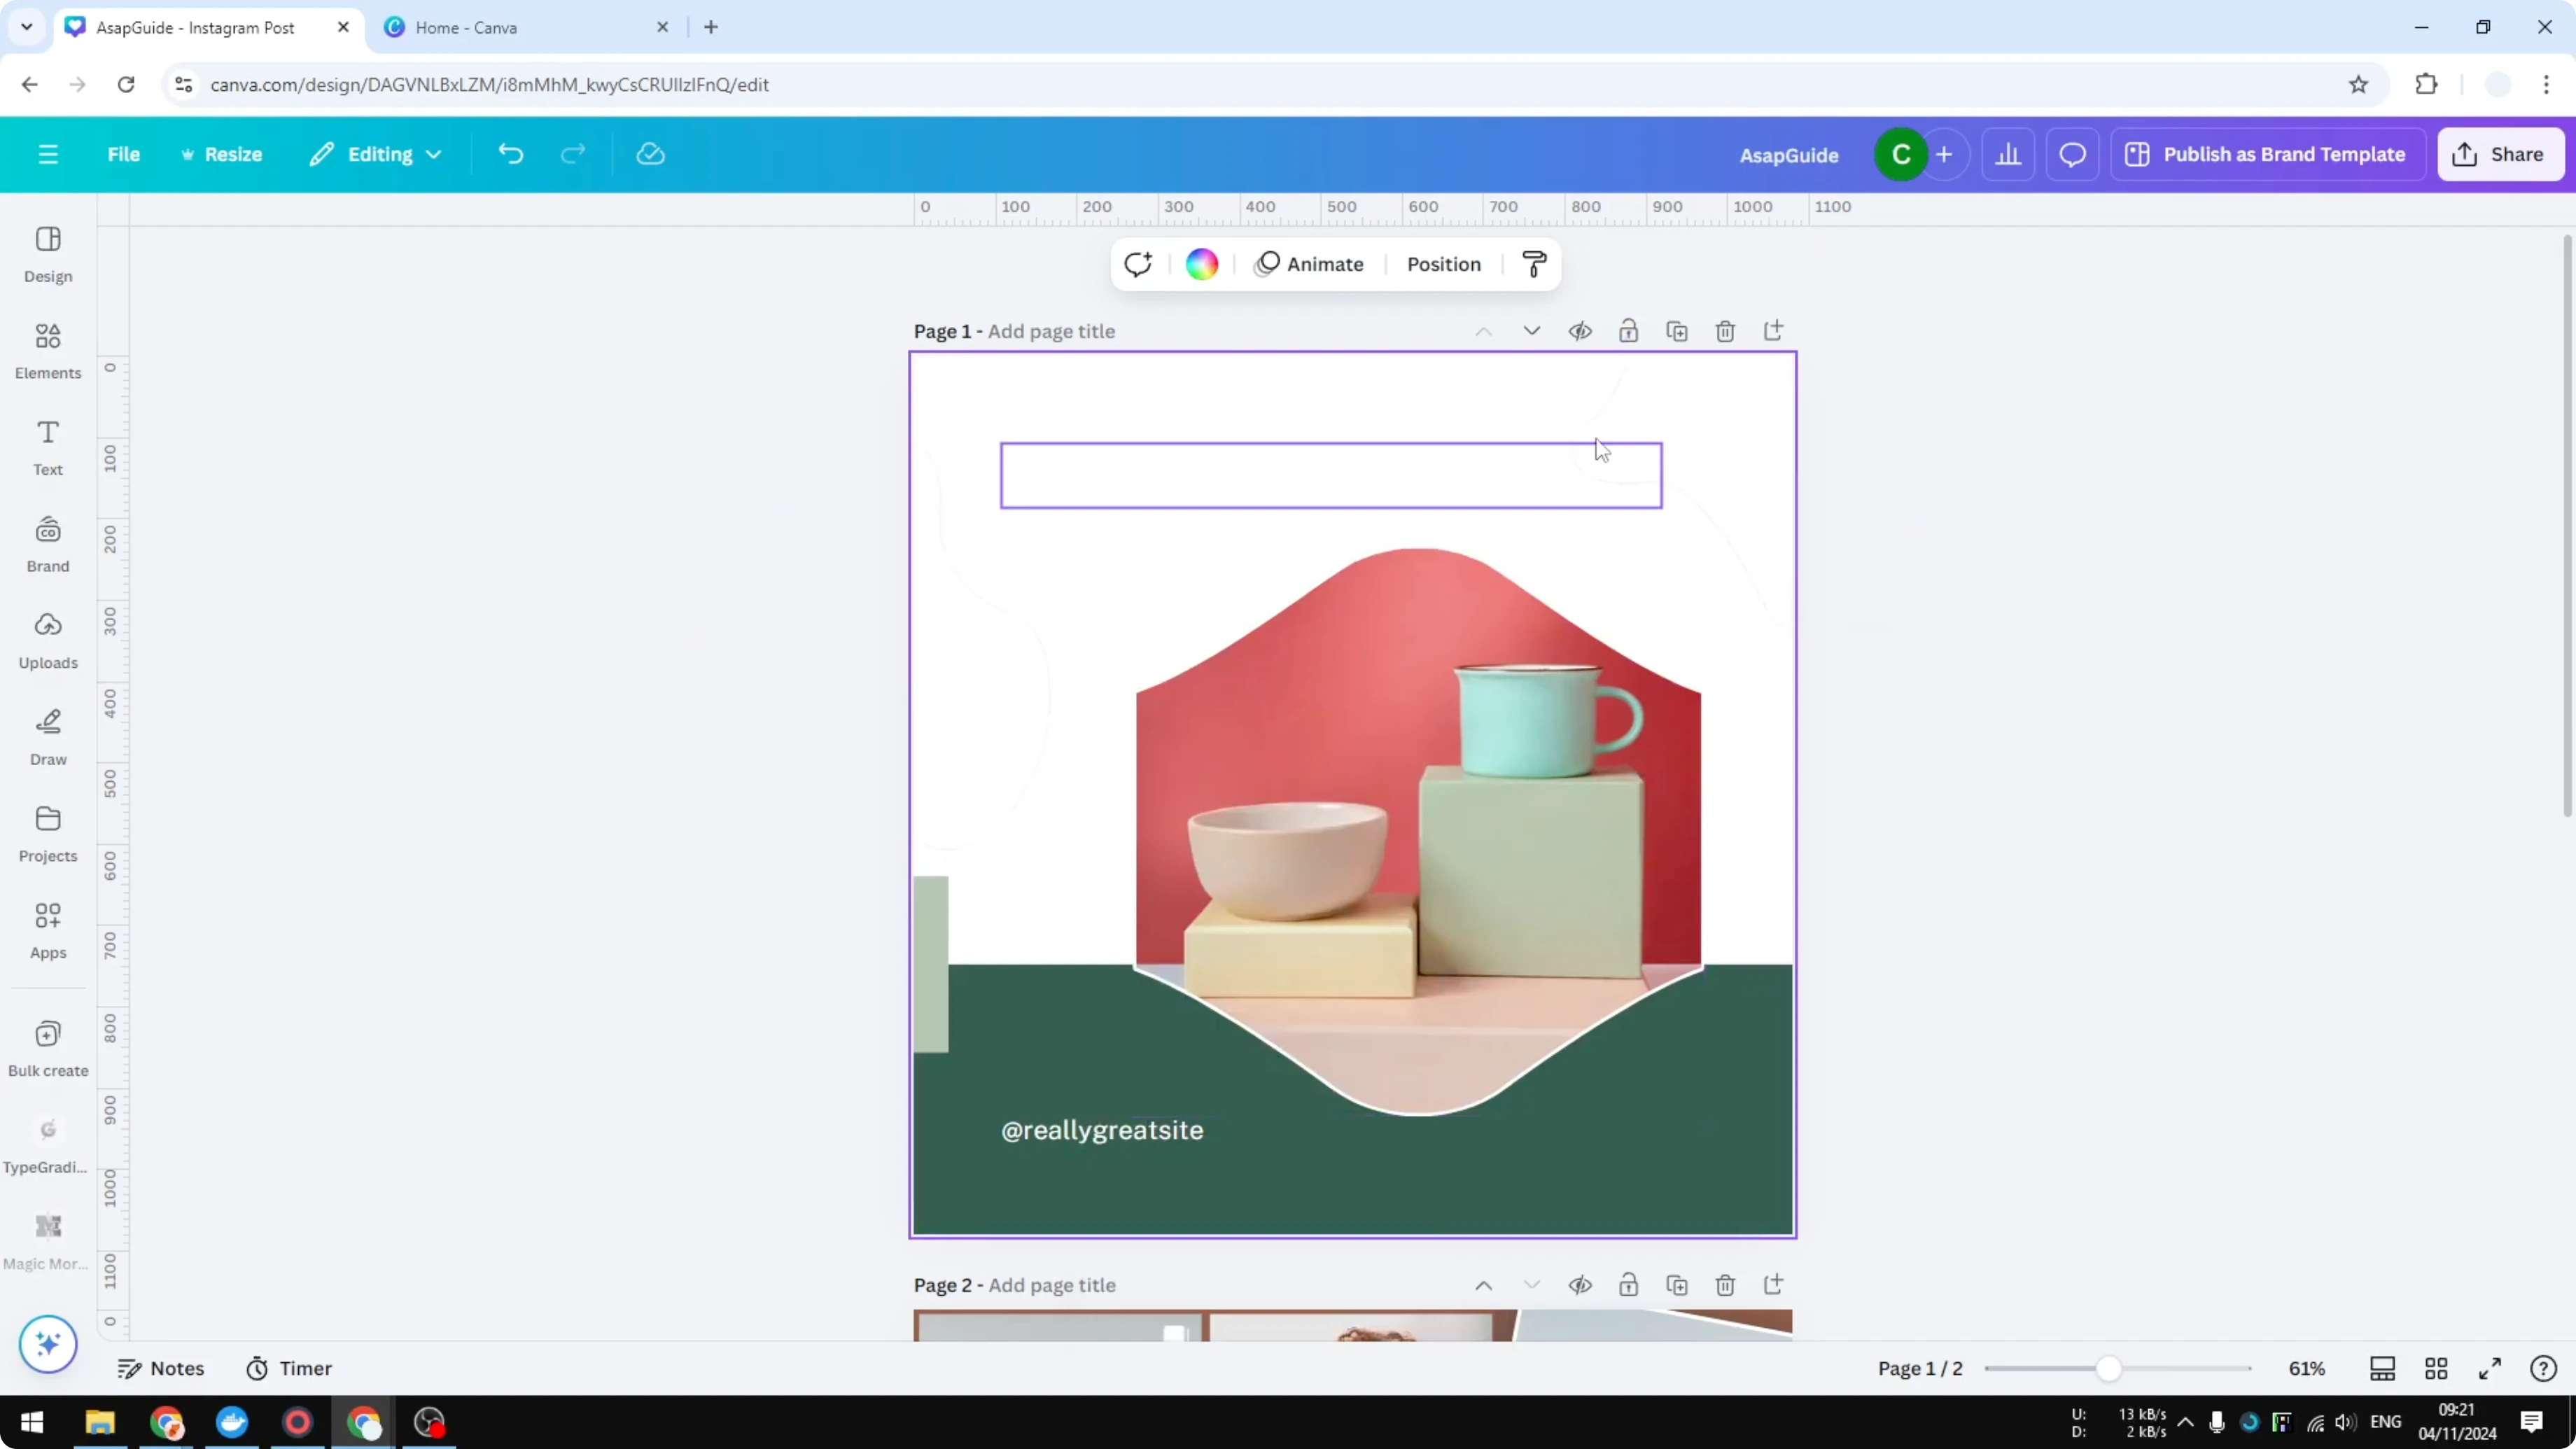This screenshot has width=2576, height=1449.
Task: Lock Page 1 with the padlock toggle
Action: 1628,330
